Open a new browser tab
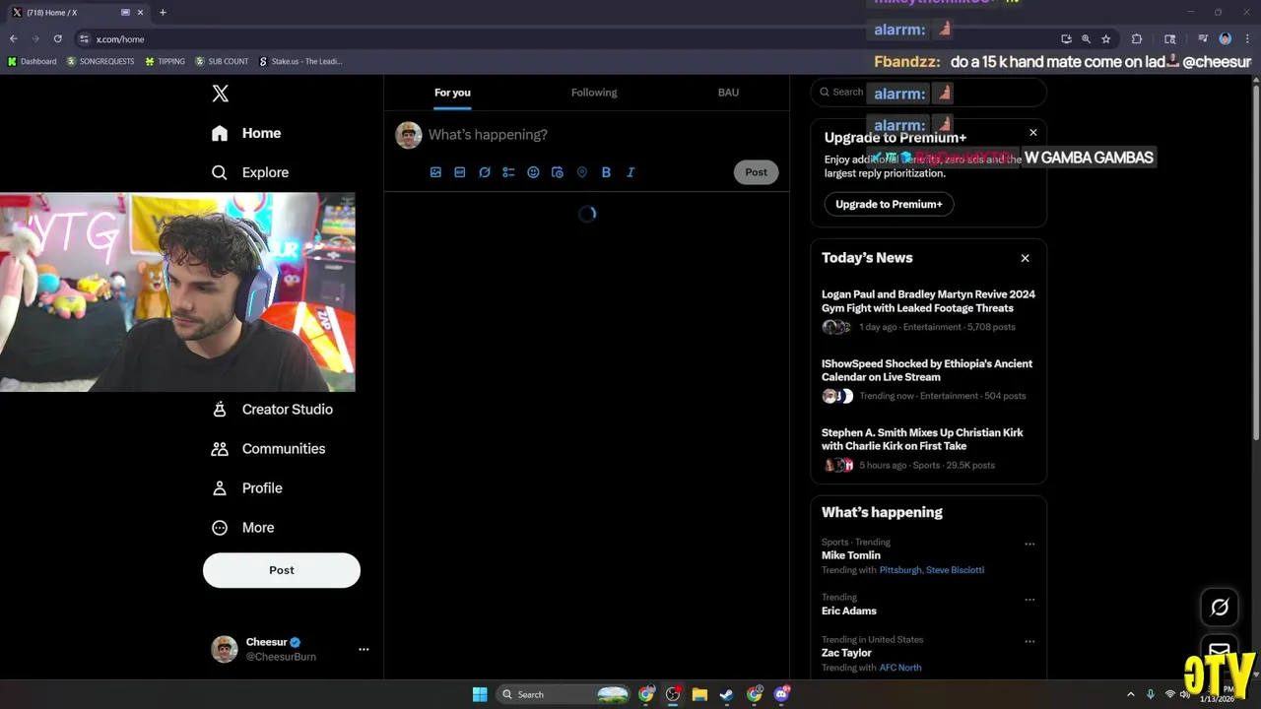This screenshot has height=709, width=1261. click(163, 12)
